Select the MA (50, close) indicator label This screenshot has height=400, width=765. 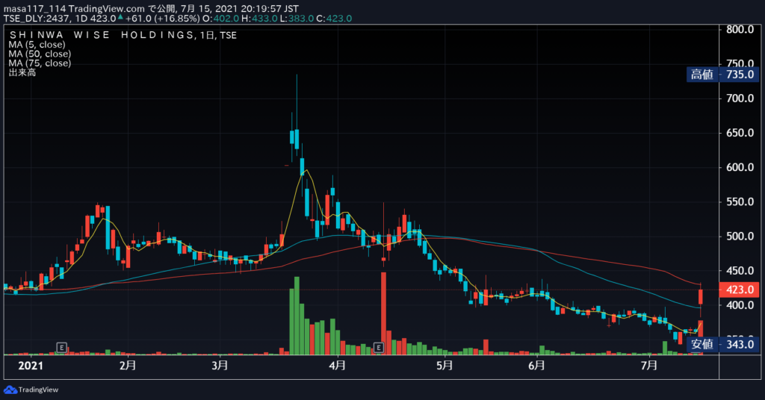40,54
